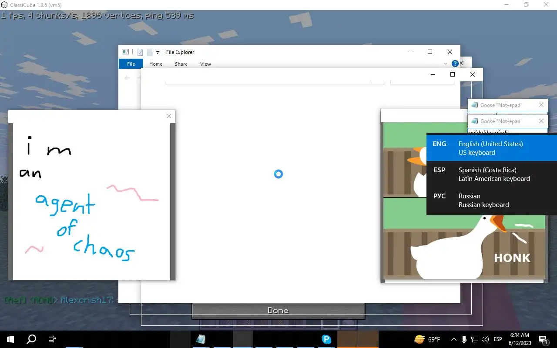Click the File Explorer window icon in its title bar
The image size is (557, 348).
[x=125, y=52]
